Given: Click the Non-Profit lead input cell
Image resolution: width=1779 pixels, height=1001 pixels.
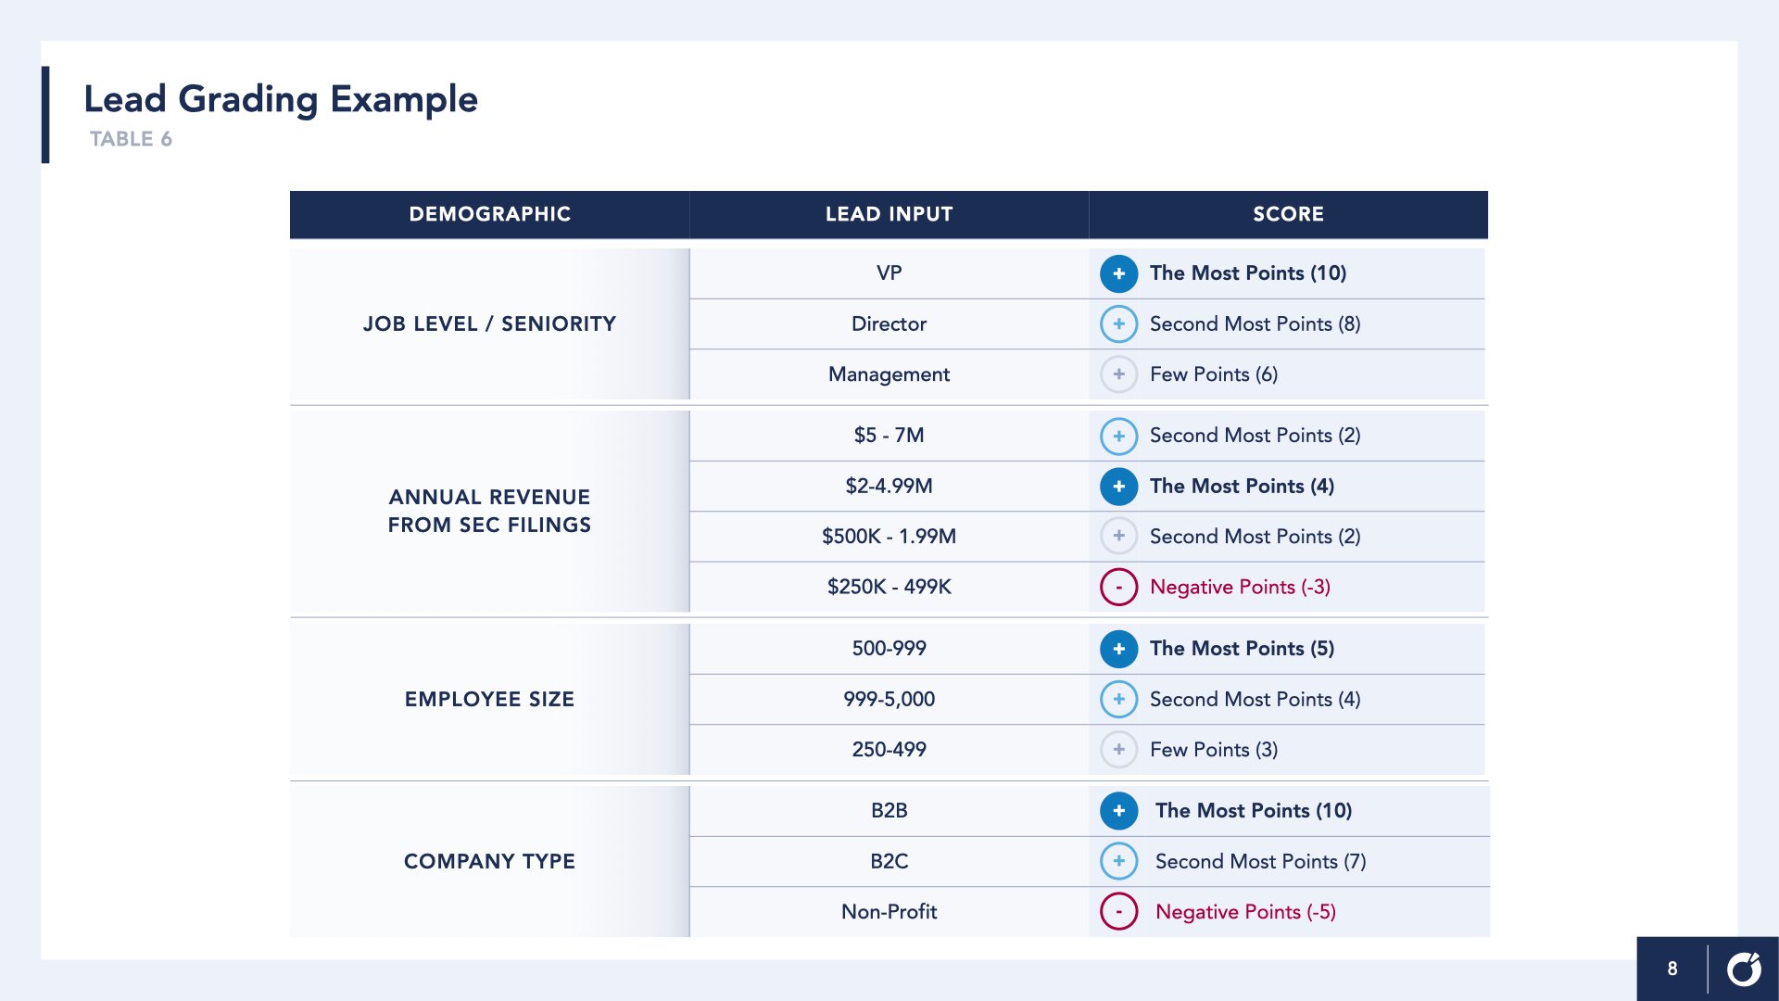Looking at the screenshot, I should click(x=889, y=911).
